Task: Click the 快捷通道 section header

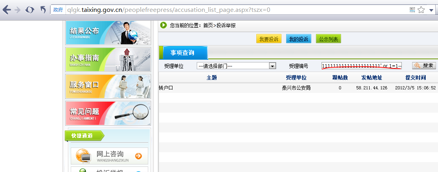Action: pos(84,136)
